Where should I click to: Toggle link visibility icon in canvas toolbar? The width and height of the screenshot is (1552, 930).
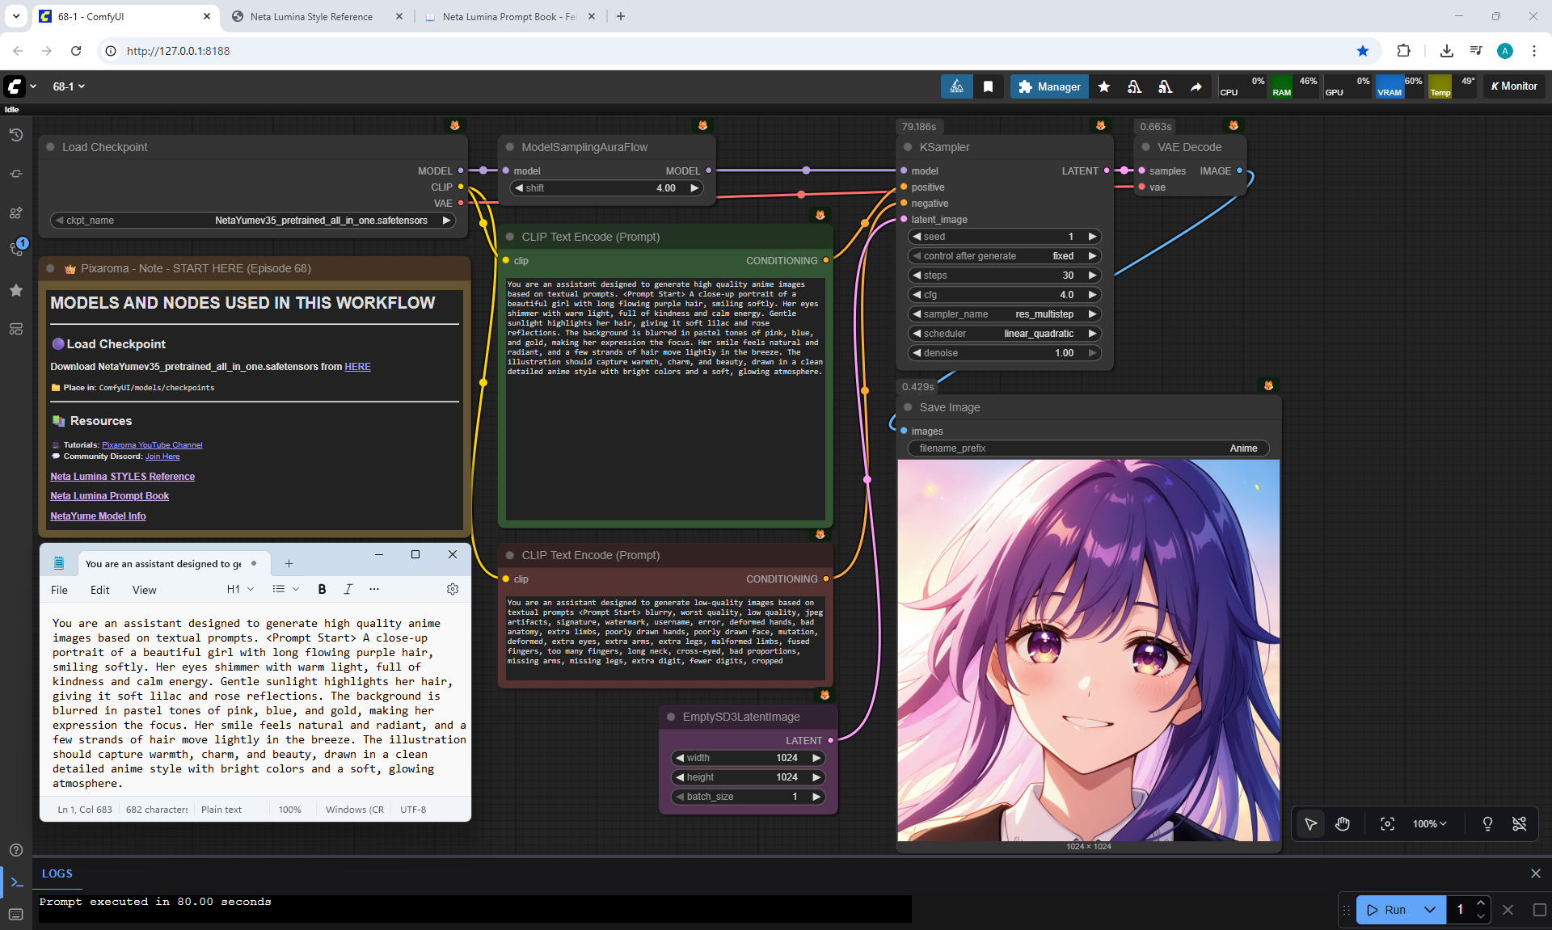pyautogui.click(x=1519, y=823)
